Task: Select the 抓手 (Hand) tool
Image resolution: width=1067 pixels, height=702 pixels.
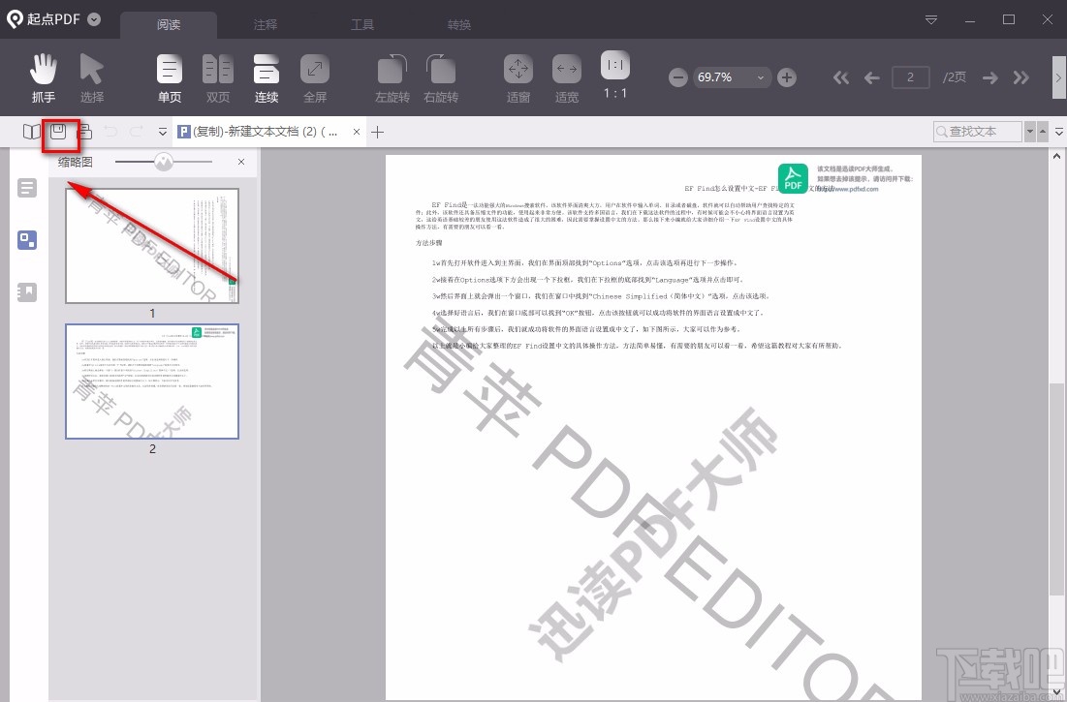Action: point(43,77)
